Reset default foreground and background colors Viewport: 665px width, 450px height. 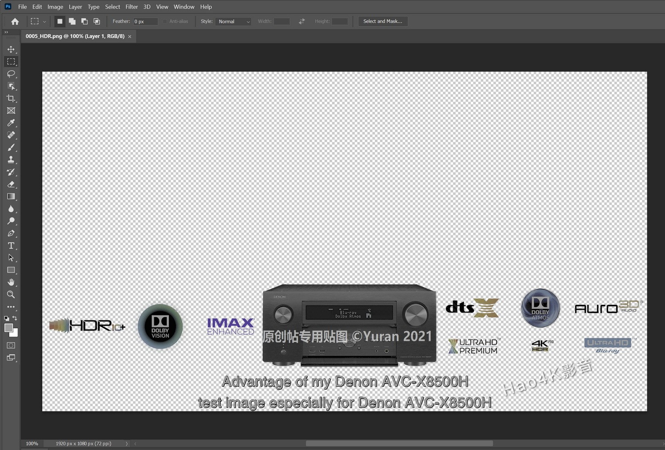pyautogui.click(x=7, y=318)
